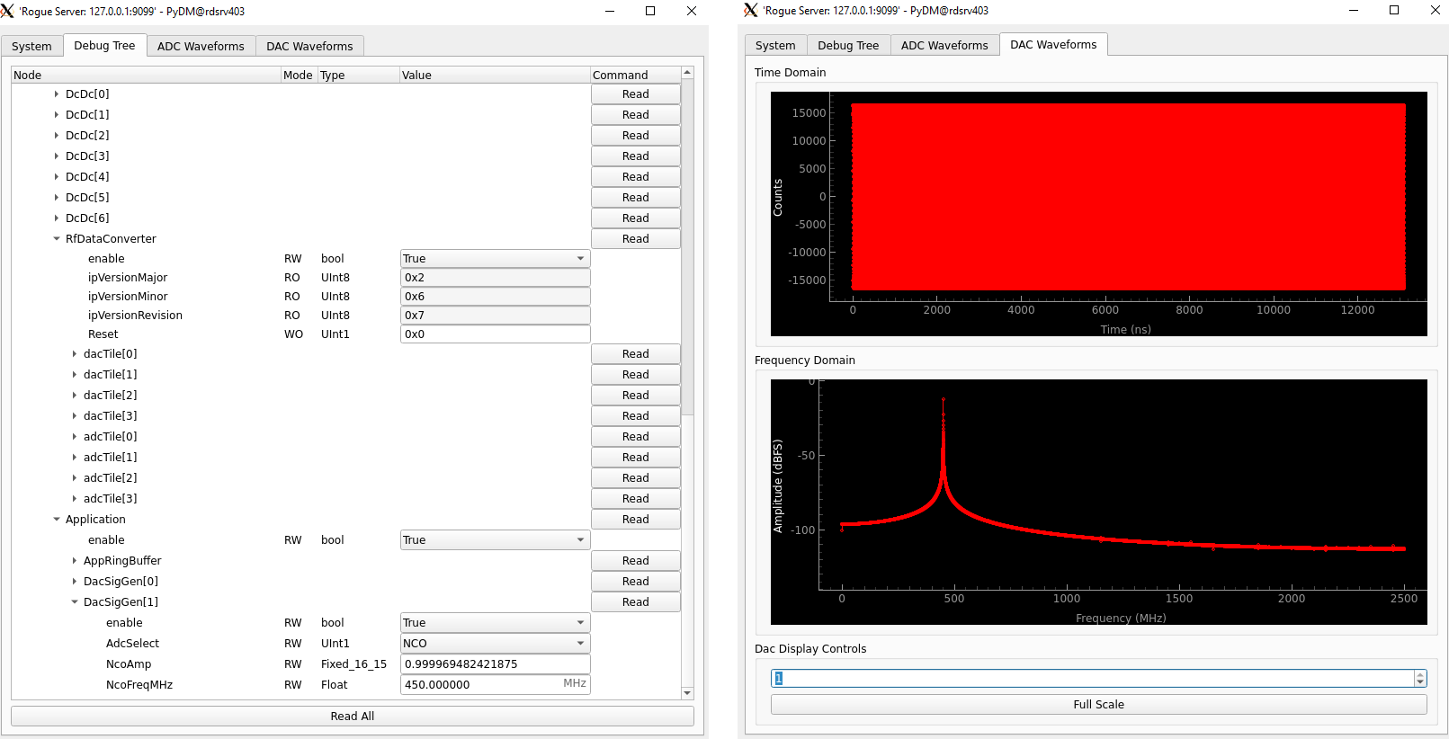Open ADC Waveforms tab in right window
Screen dimensions: 1449x739
[x=944, y=46]
